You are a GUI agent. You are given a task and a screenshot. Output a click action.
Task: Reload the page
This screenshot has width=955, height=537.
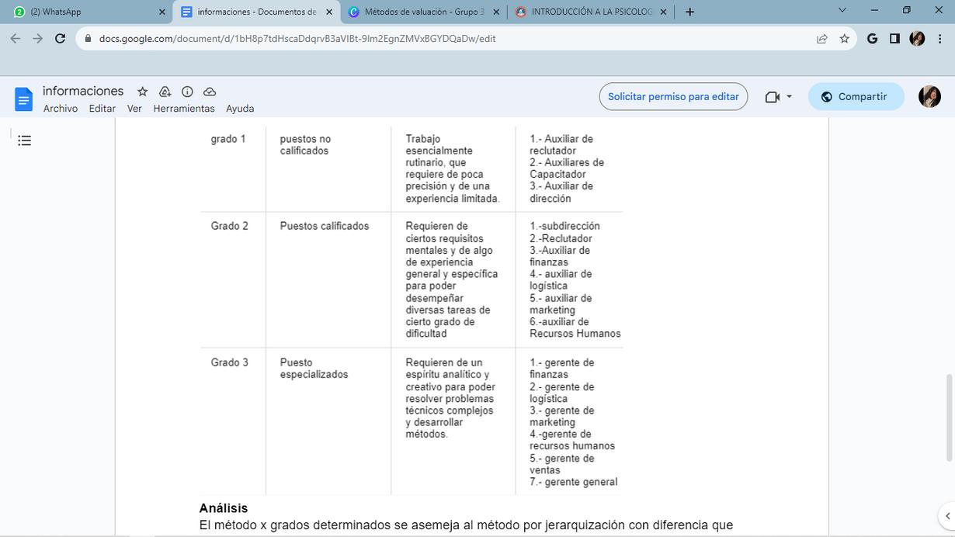60,38
